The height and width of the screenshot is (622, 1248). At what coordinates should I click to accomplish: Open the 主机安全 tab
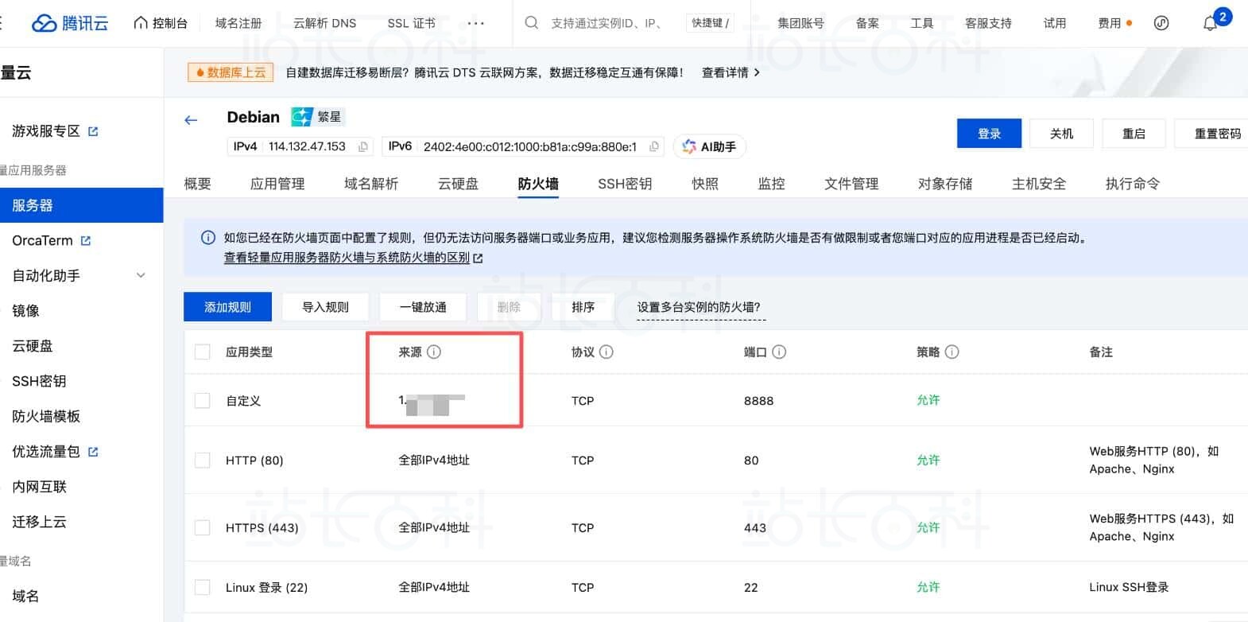click(x=1039, y=184)
